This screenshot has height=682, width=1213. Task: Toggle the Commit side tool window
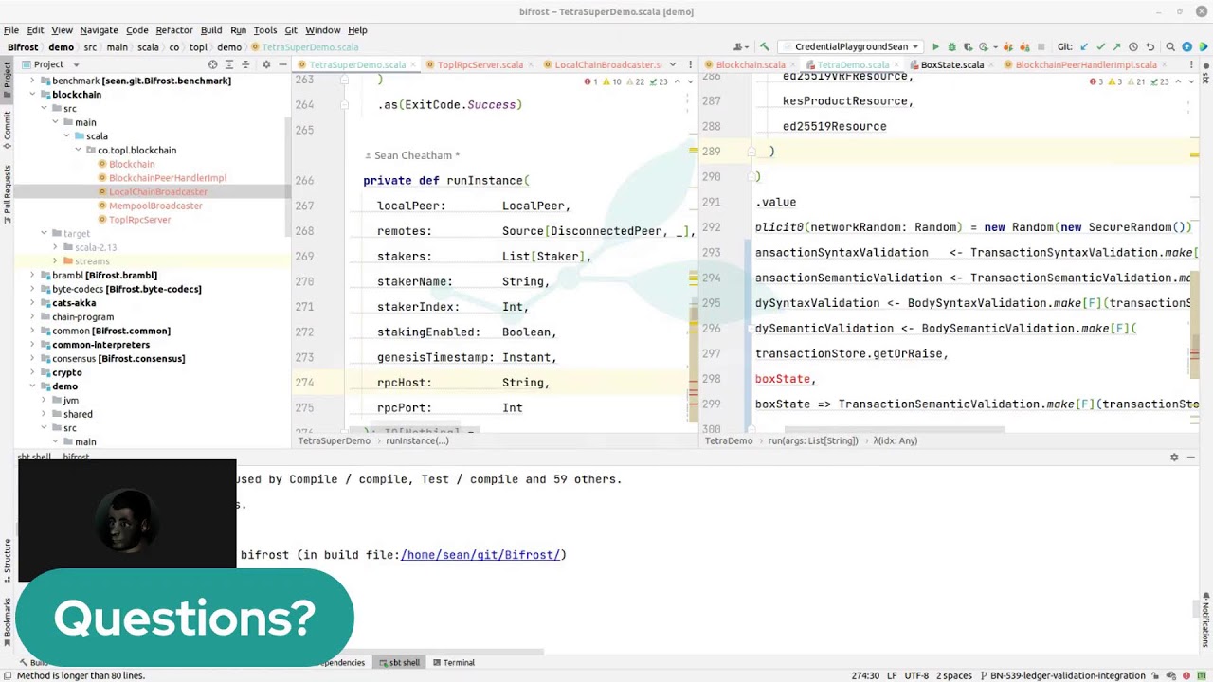click(x=7, y=130)
